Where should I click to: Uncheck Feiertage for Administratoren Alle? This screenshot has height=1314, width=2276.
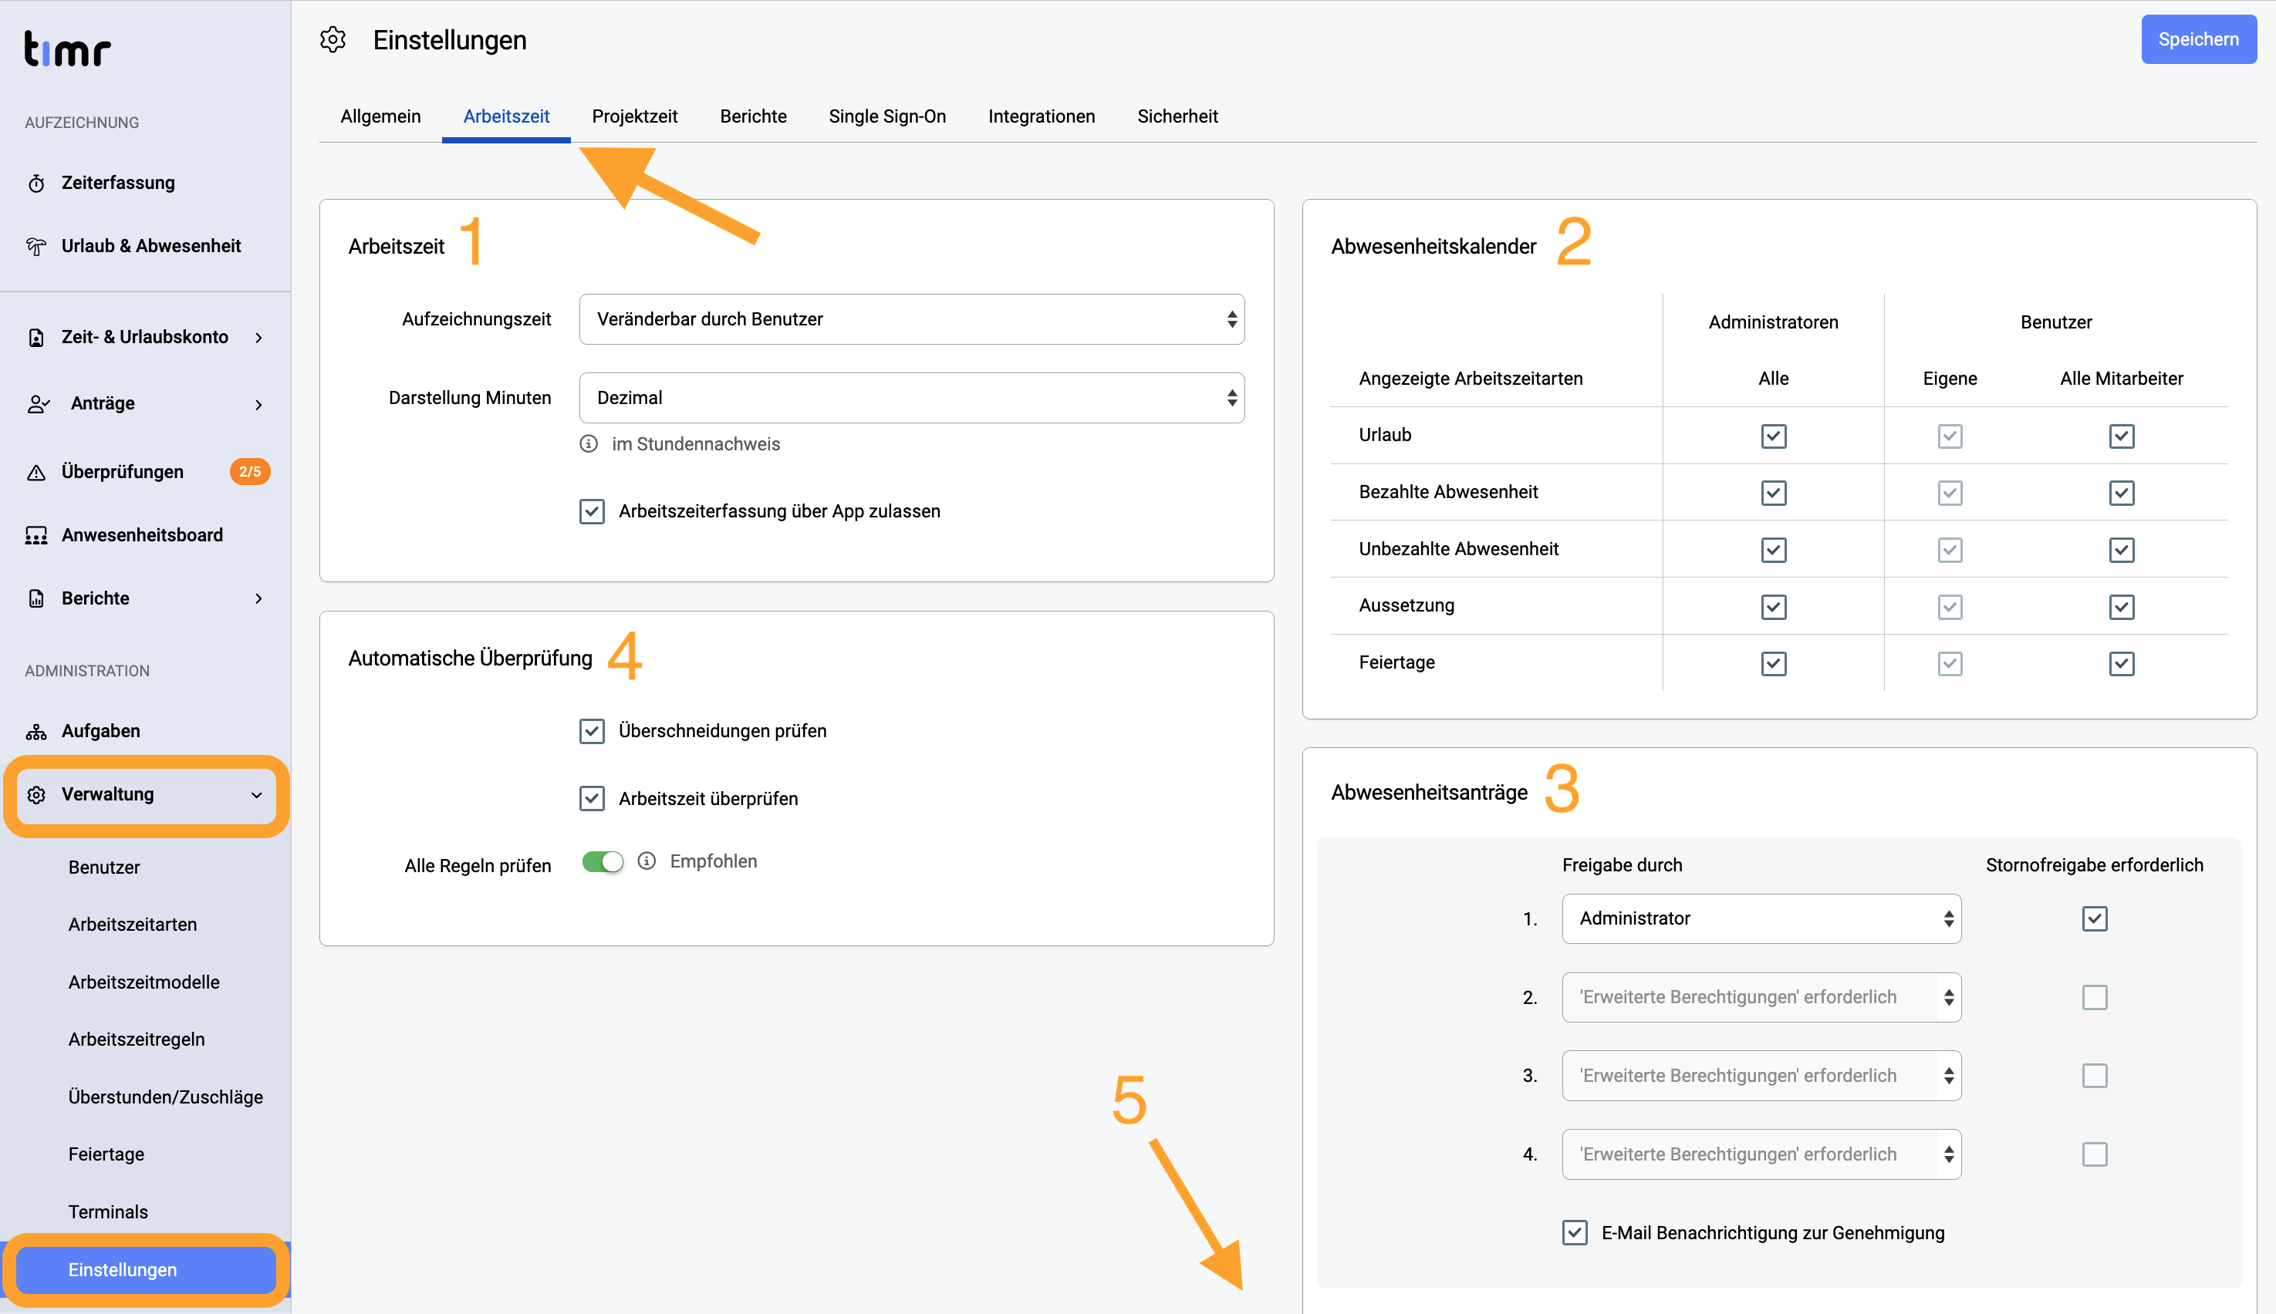click(1774, 664)
